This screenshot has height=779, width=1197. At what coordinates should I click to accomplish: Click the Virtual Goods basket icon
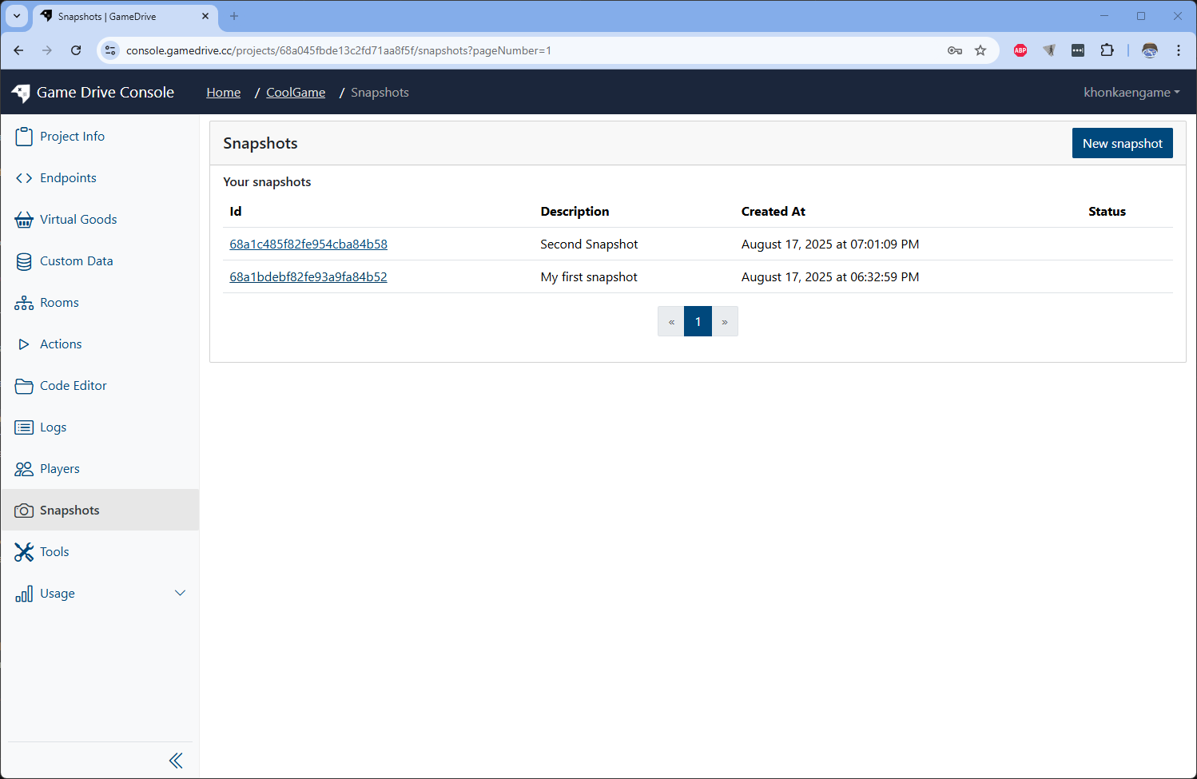tap(24, 220)
